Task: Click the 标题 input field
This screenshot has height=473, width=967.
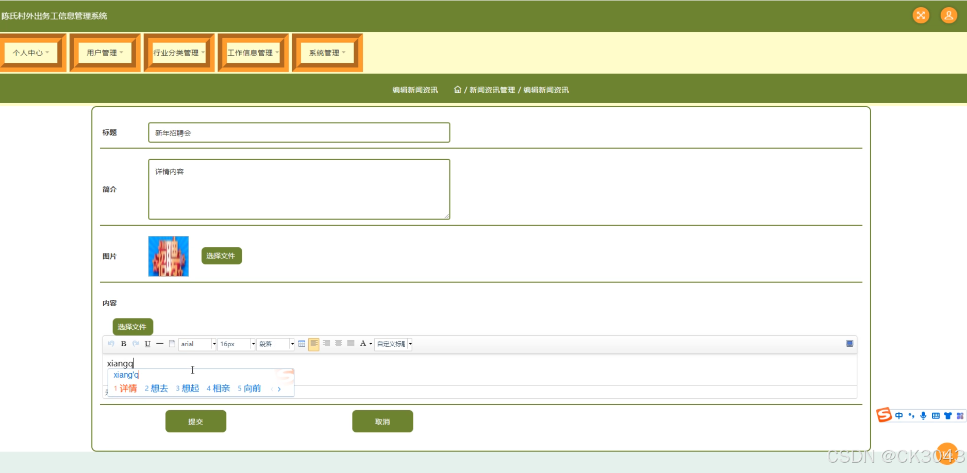Action: pyautogui.click(x=299, y=132)
